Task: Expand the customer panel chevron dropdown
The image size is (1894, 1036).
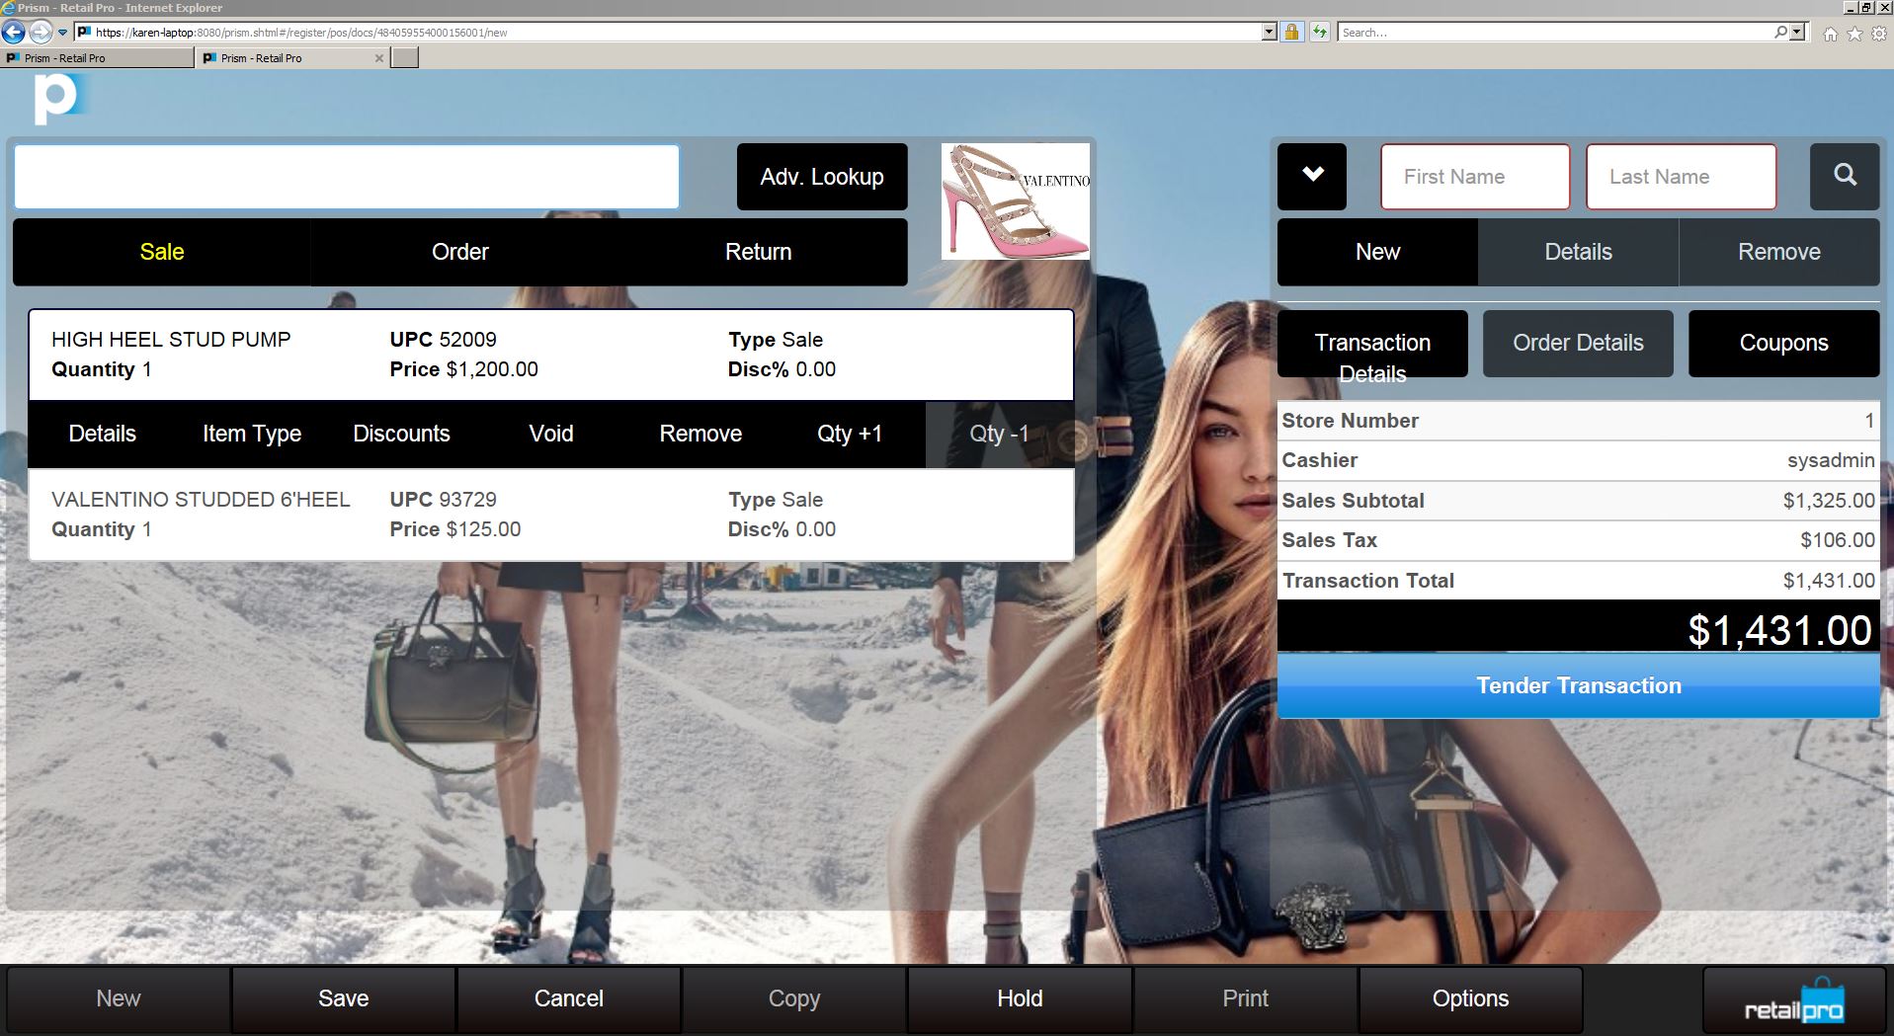Action: click(x=1311, y=177)
